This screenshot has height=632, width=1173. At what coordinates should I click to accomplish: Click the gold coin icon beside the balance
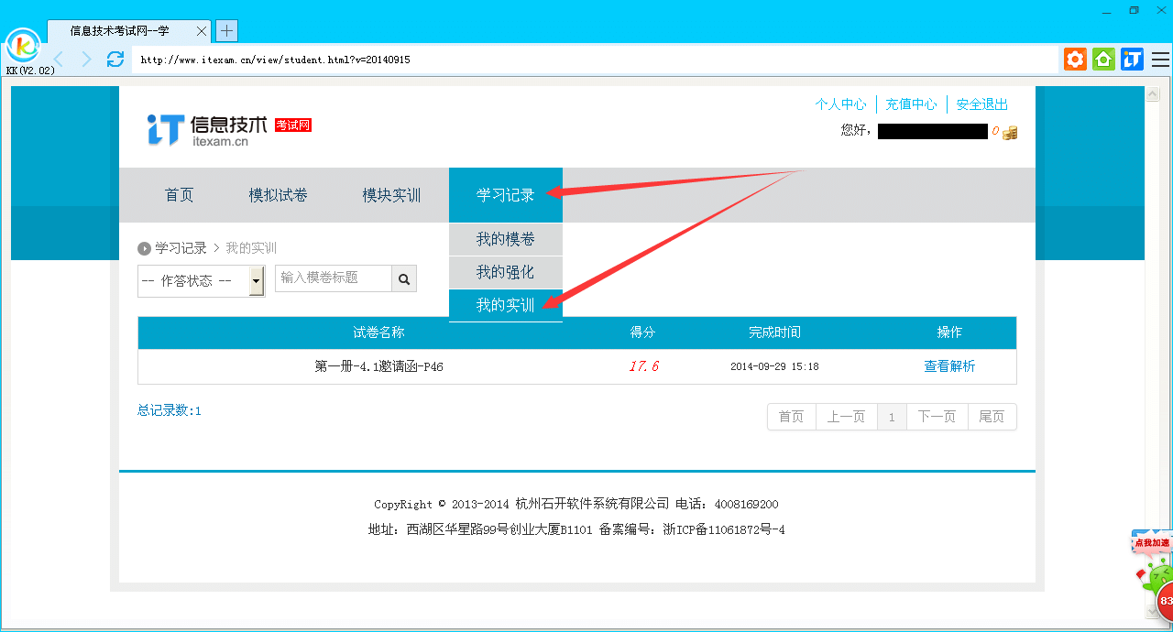[x=1009, y=131]
